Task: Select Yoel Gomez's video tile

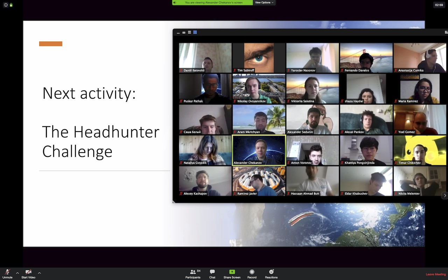Action: [x=420, y=119]
